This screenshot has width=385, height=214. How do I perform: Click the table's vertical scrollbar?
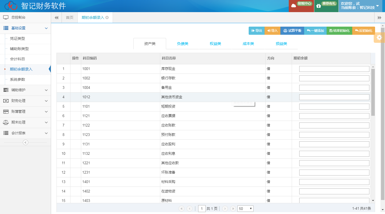(373, 92)
